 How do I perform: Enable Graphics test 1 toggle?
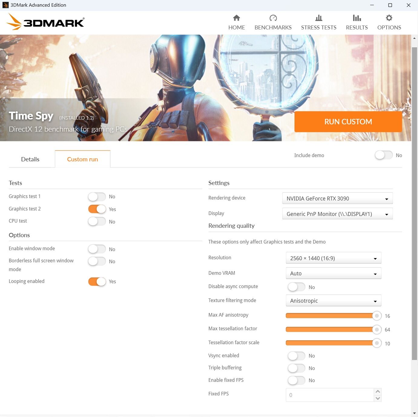point(97,197)
